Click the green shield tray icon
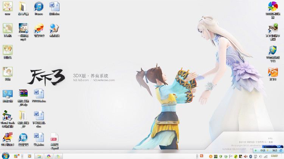 click(221, 156)
